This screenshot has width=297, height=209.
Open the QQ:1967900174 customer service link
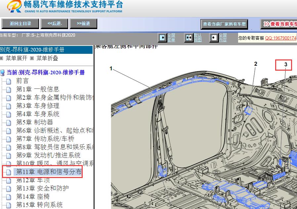click(x=280, y=38)
